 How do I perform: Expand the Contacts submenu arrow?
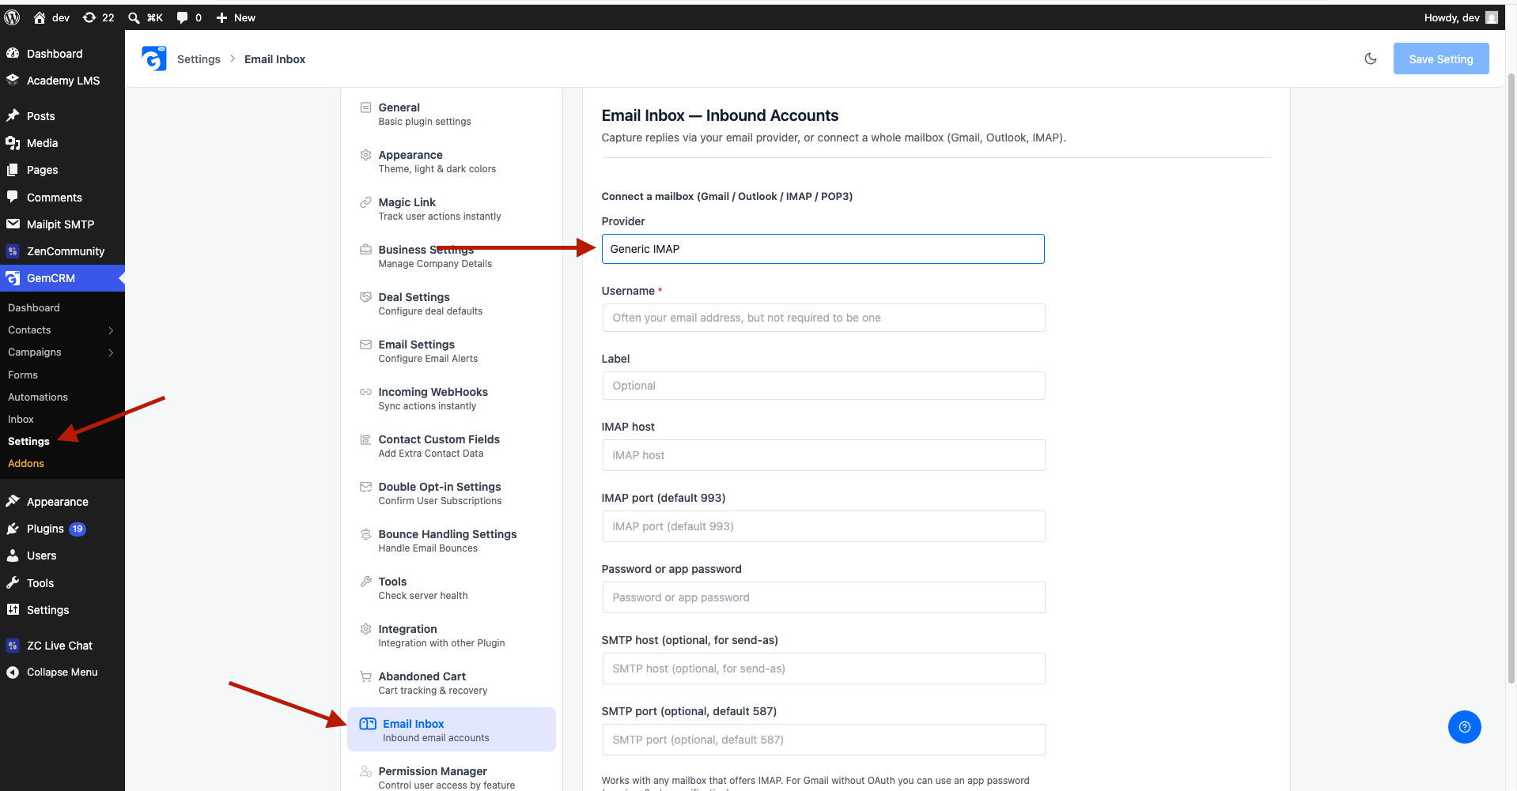click(111, 330)
